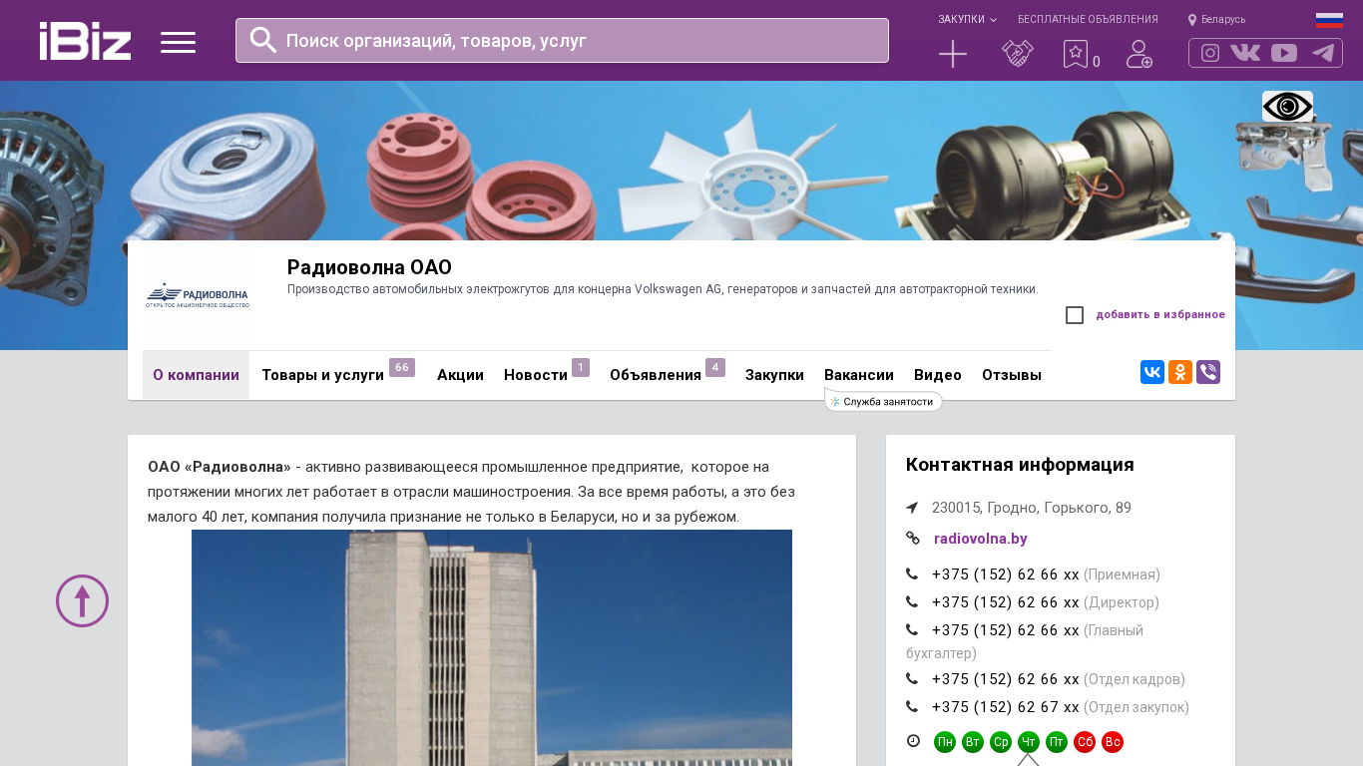
Task: Click the handshake icon in header
Action: click(x=1018, y=54)
